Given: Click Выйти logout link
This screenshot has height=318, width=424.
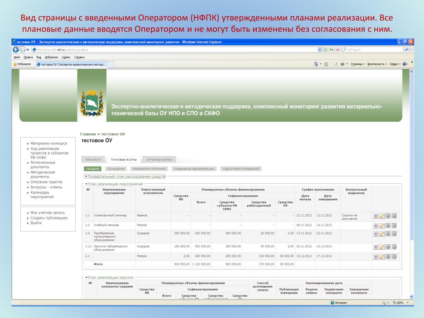Looking at the screenshot, I should [x=36, y=223].
